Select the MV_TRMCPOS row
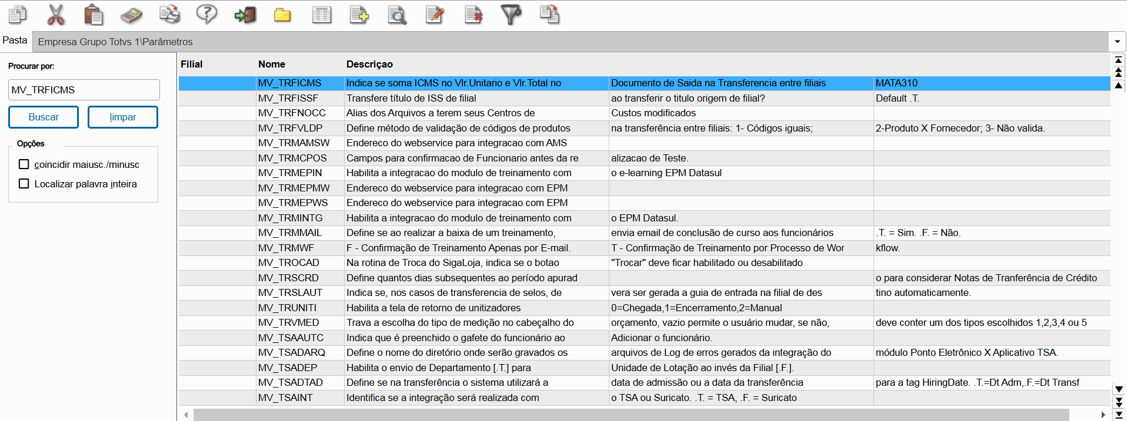This screenshot has width=1127, height=421. 645,158
